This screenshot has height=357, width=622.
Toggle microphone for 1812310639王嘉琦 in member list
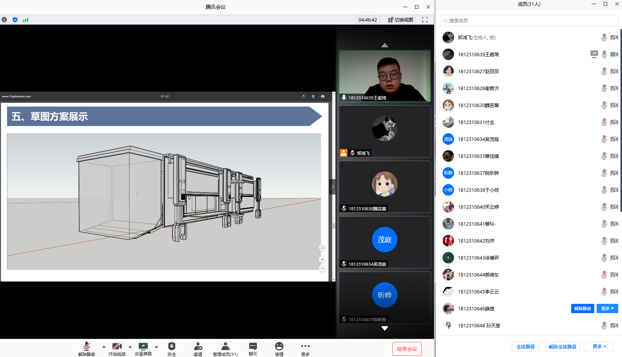pyautogui.click(x=604, y=54)
